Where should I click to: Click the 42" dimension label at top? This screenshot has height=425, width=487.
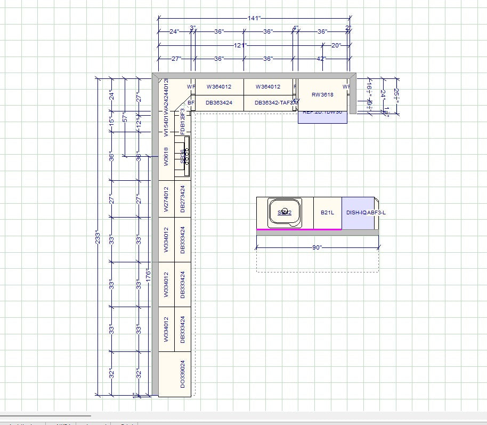coord(321,59)
